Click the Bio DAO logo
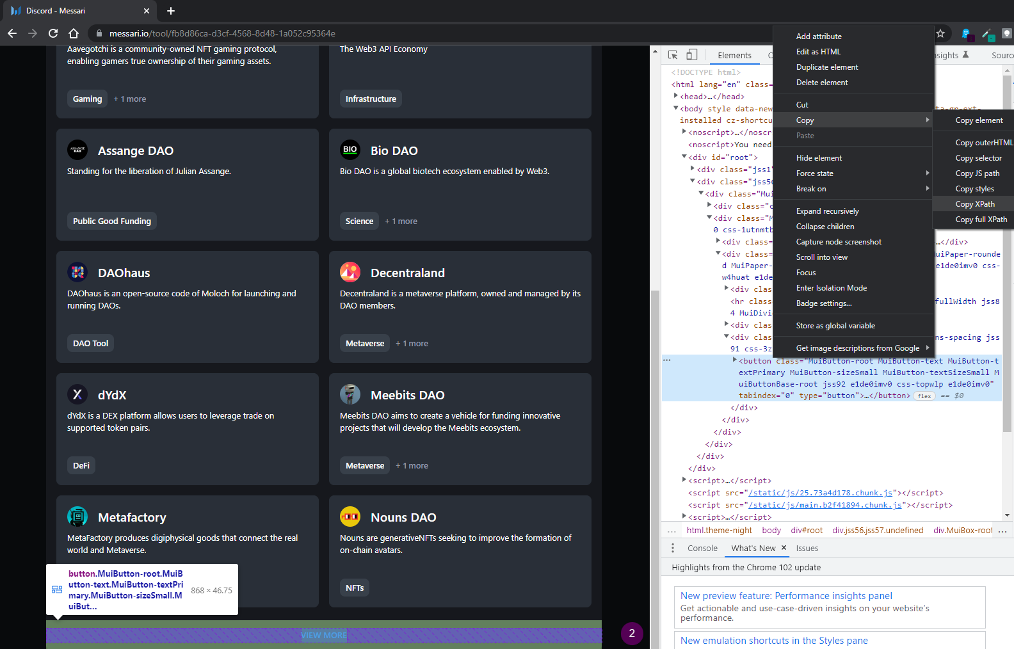This screenshot has width=1014, height=649. coord(350,150)
